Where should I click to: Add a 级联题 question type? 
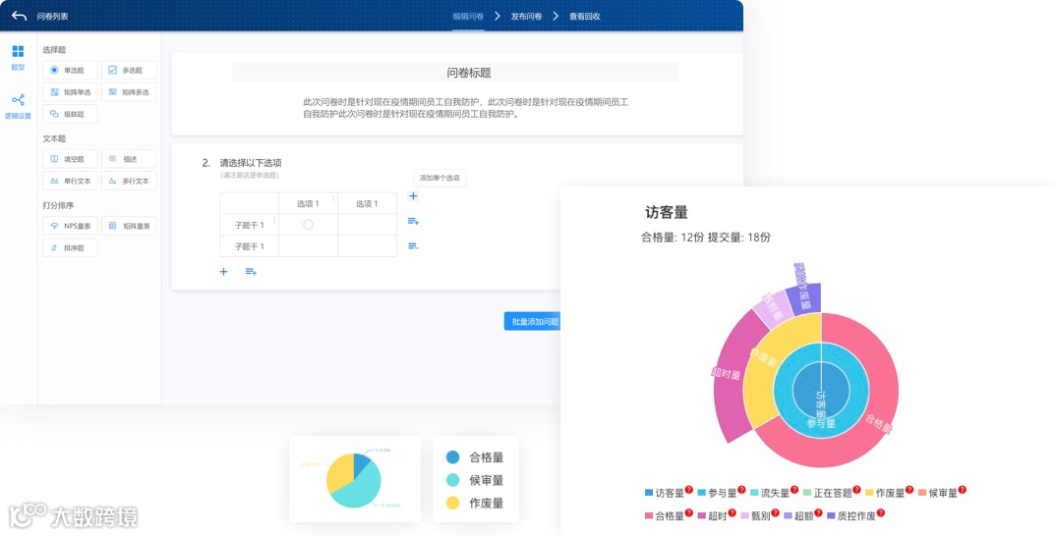70,114
